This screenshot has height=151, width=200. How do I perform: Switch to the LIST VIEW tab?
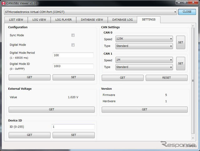coord(16,20)
